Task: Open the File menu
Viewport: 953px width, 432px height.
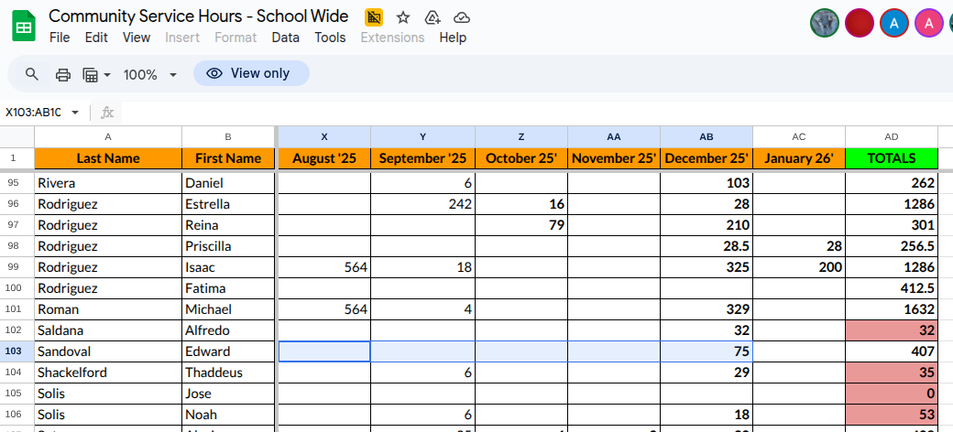Action: 60,38
